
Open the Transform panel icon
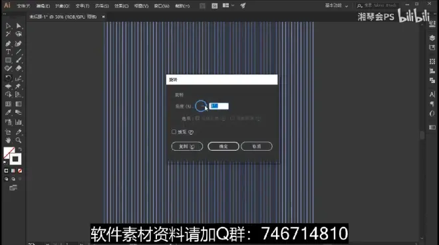pos(432,62)
